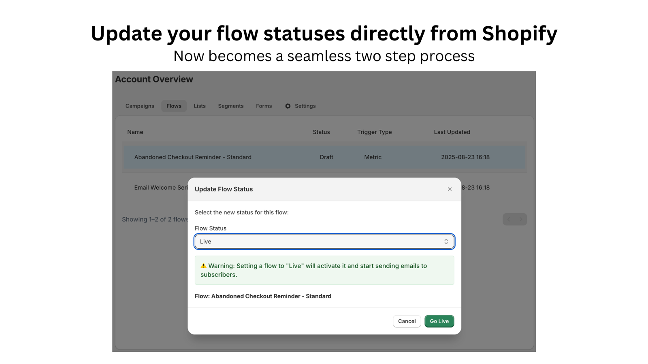Image resolution: width=648 pixels, height=364 pixels.
Task: Open the Forms tab
Action: (x=264, y=106)
